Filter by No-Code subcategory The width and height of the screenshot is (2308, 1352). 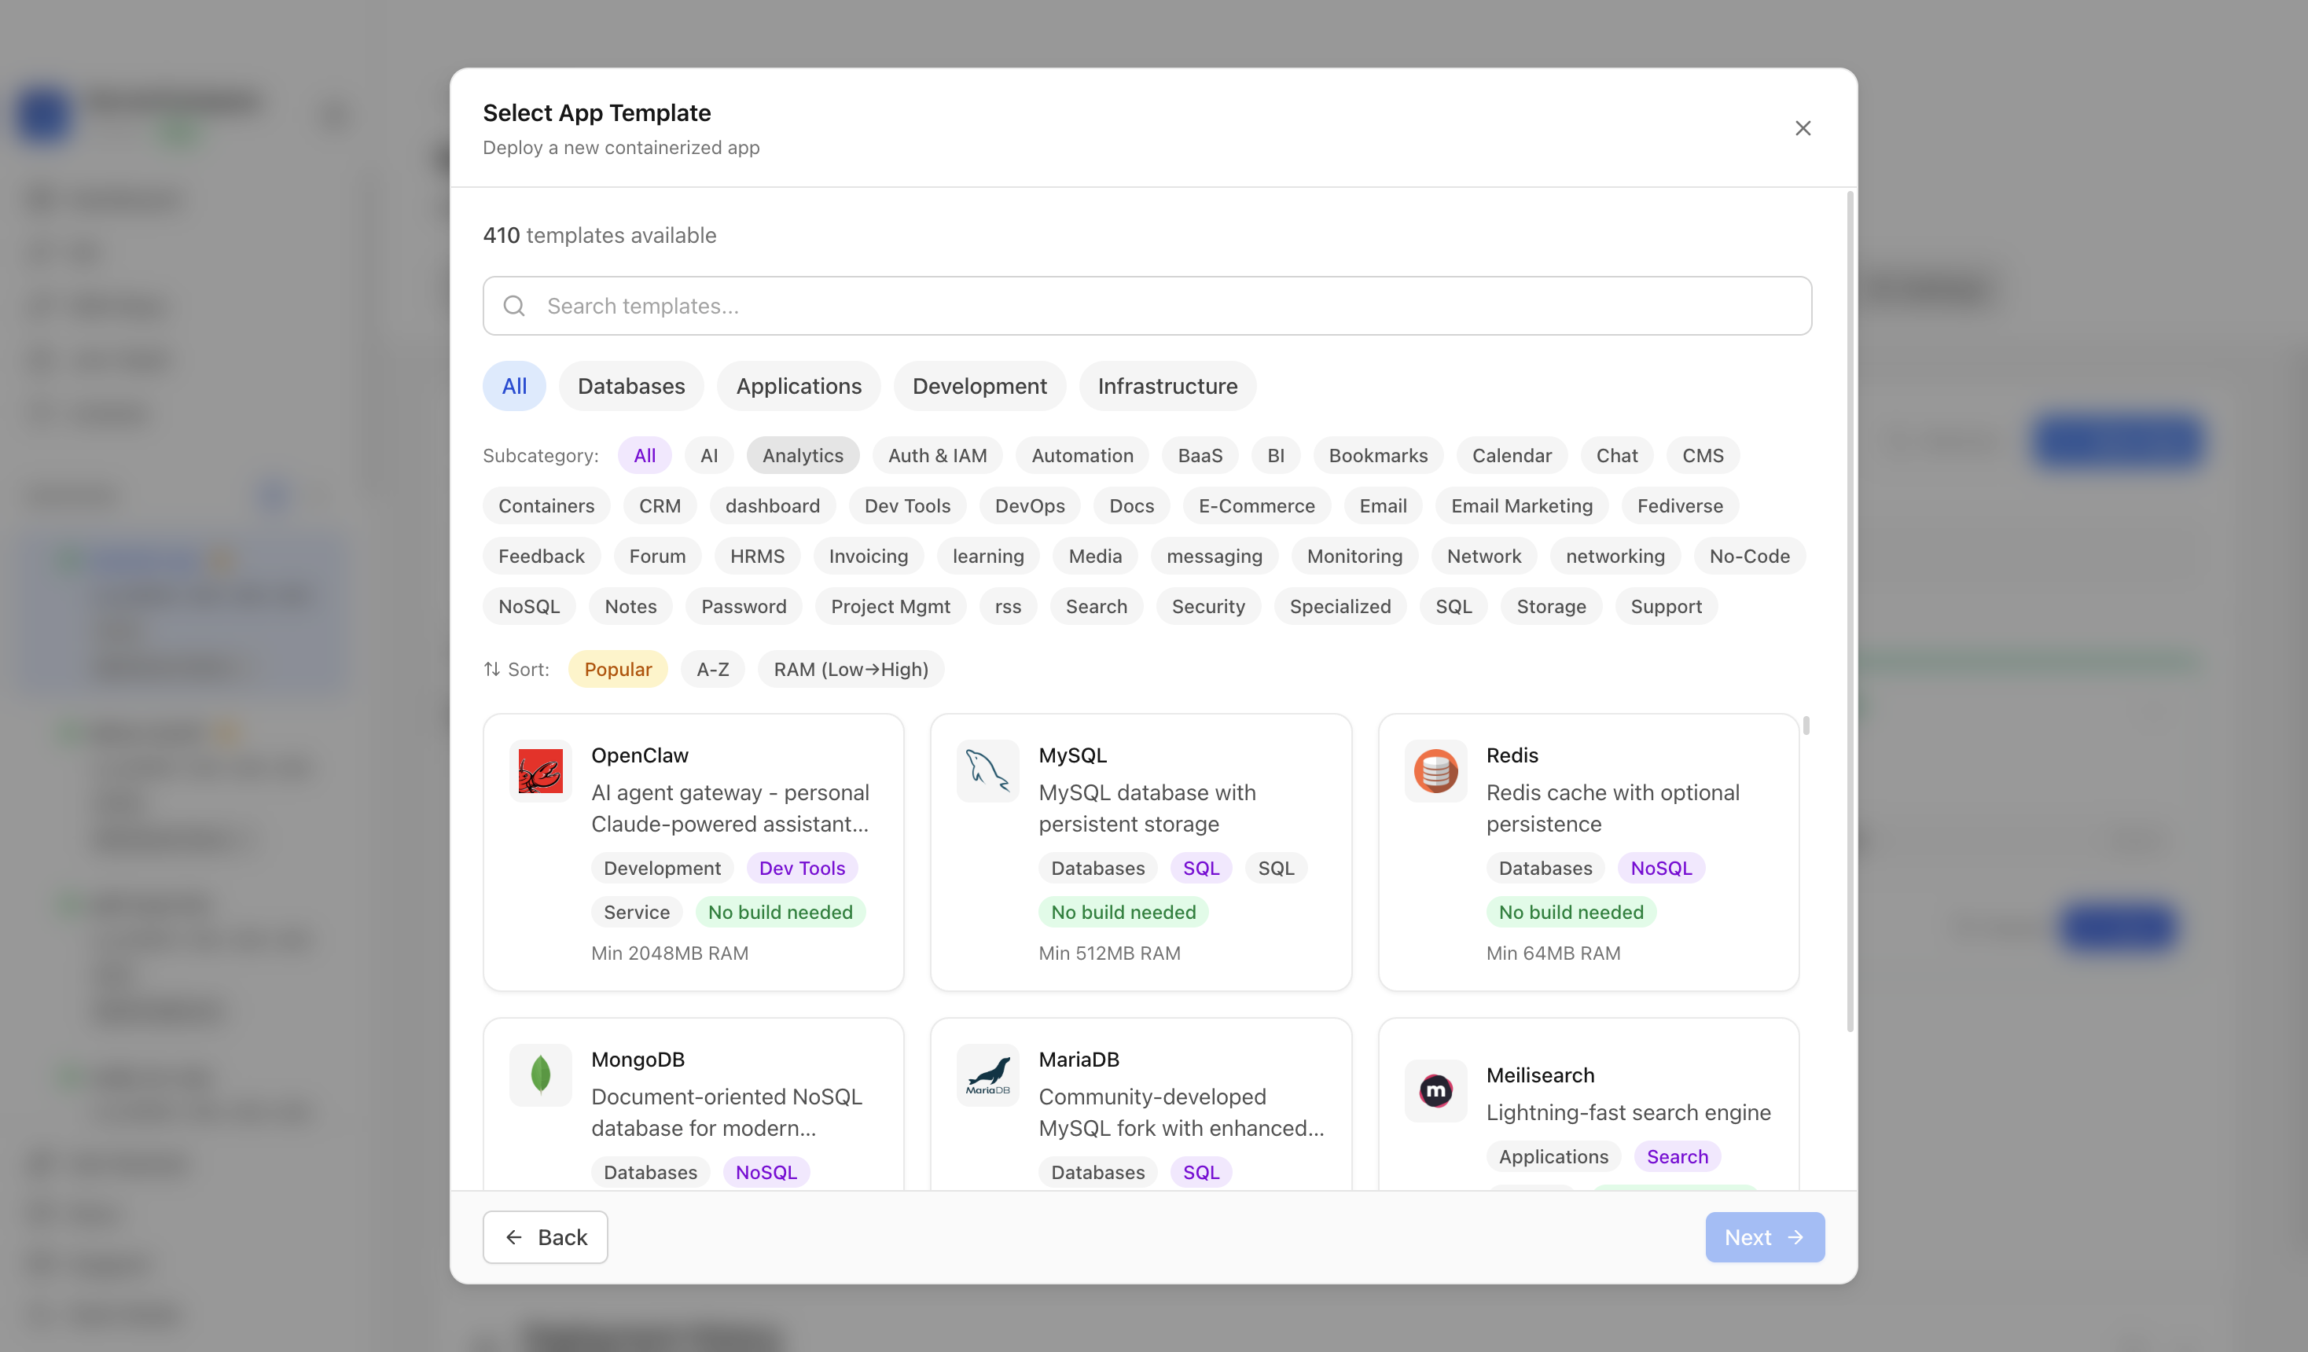tap(1749, 556)
